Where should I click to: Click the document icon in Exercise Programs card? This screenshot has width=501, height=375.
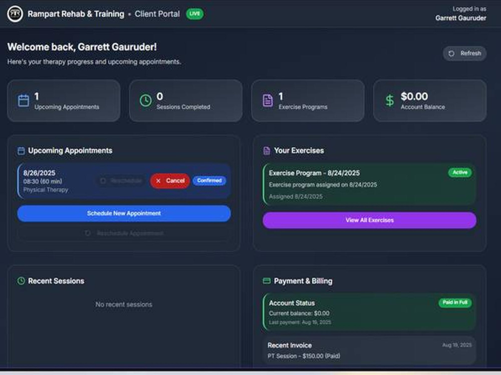tap(268, 100)
